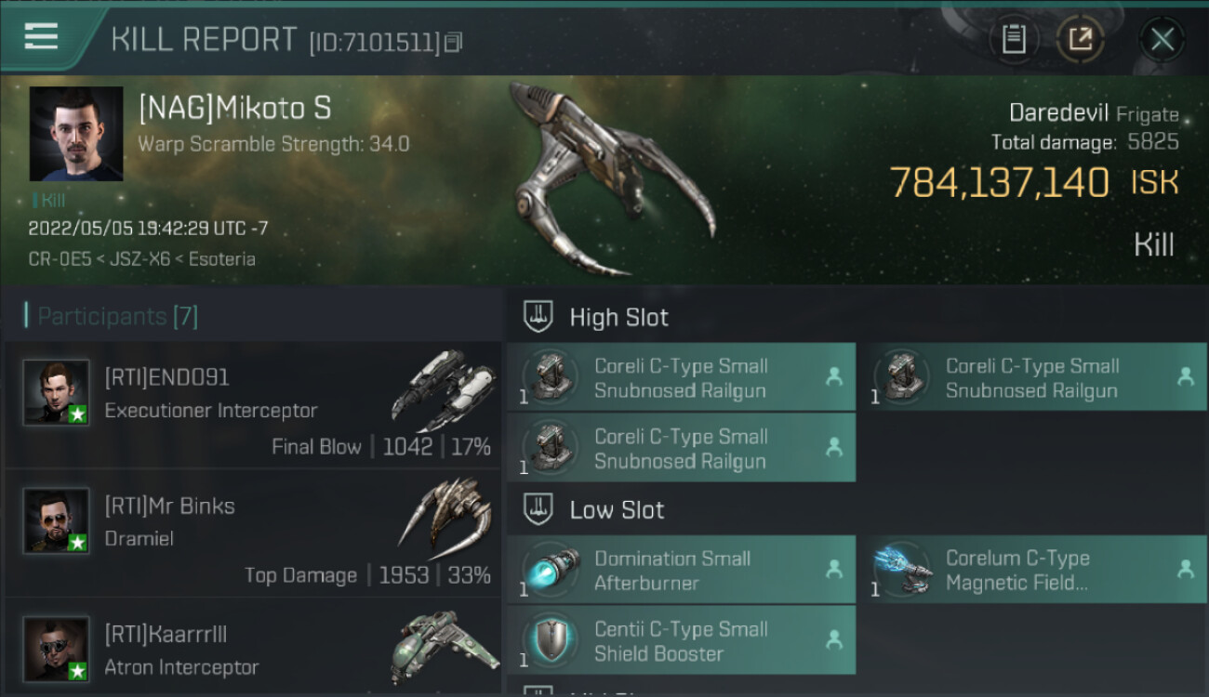
Task: Close the kill report window
Action: pyautogui.click(x=1162, y=39)
